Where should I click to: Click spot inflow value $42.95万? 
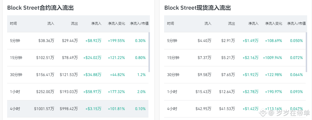pyautogui.click(x=203, y=109)
